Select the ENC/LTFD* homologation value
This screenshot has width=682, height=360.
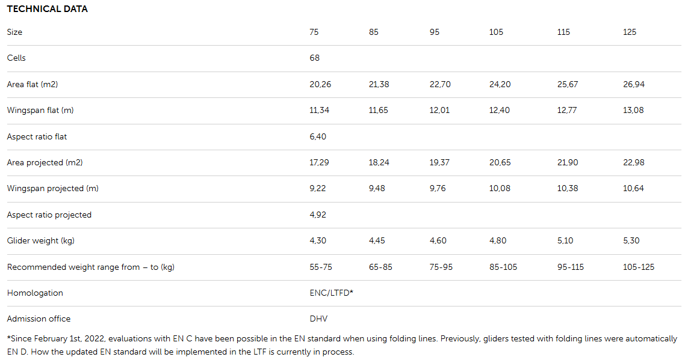(331, 293)
